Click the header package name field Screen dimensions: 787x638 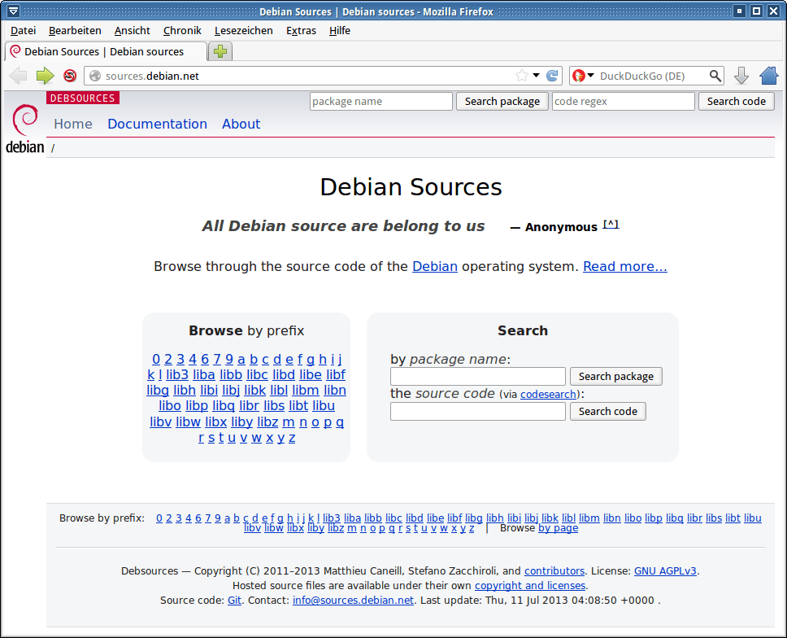(x=381, y=102)
